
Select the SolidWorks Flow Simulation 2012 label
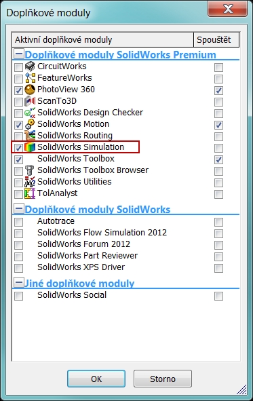[x=102, y=232]
